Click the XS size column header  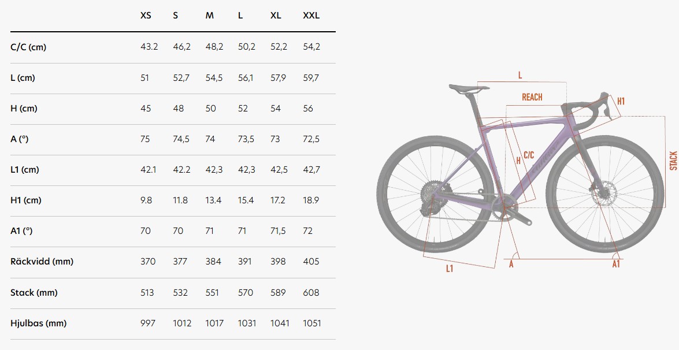pyautogui.click(x=146, y=16)
